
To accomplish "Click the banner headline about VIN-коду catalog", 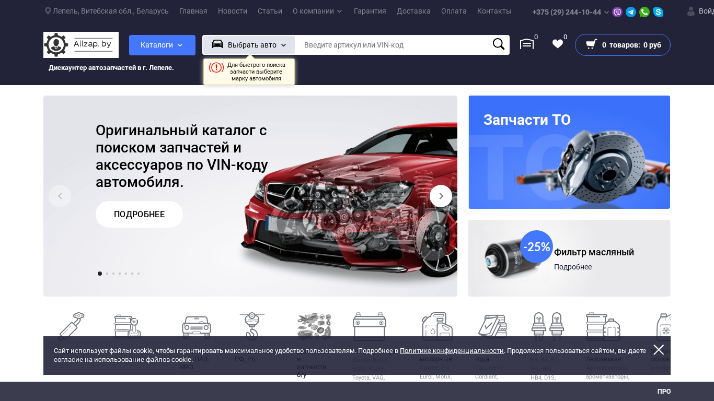I will (182, 156).
